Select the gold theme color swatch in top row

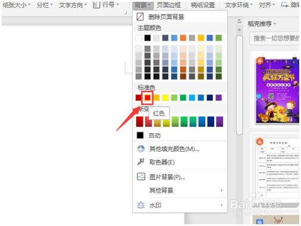tap(201, 38)
